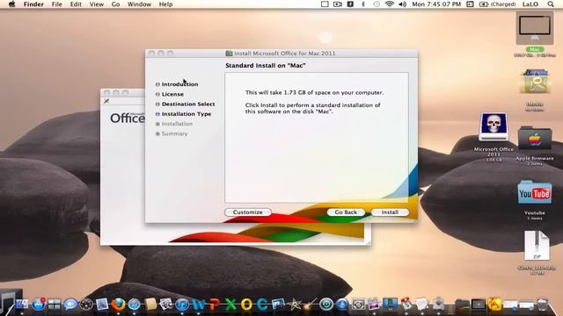
Task: Open App Store in the dock
Action: click(38, 305)
